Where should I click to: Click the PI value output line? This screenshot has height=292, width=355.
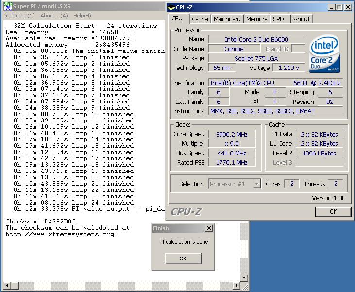tap(89, 209)
